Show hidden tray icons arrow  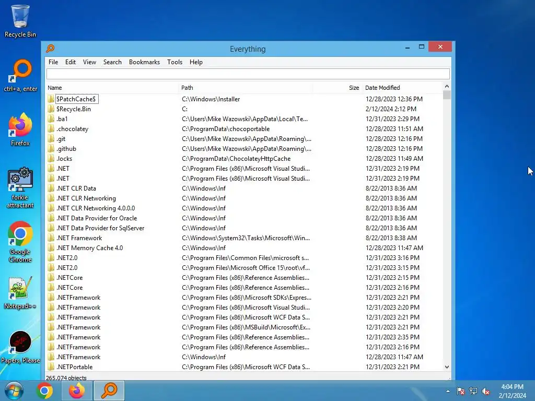[x=448, y=391]
